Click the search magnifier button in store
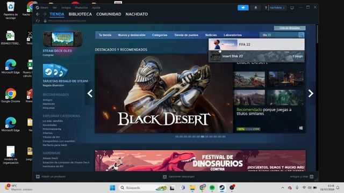 (x=301, y=35)
